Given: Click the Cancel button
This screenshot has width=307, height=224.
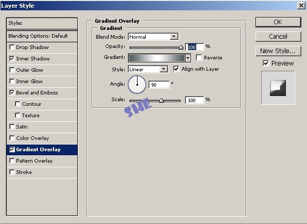Looking at the screenshot, I should point(278,37).
